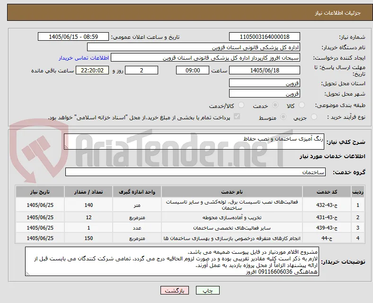Click the electrical installation service name in row 1
This screenshot has width=373, height=303.
click(232, 205)
